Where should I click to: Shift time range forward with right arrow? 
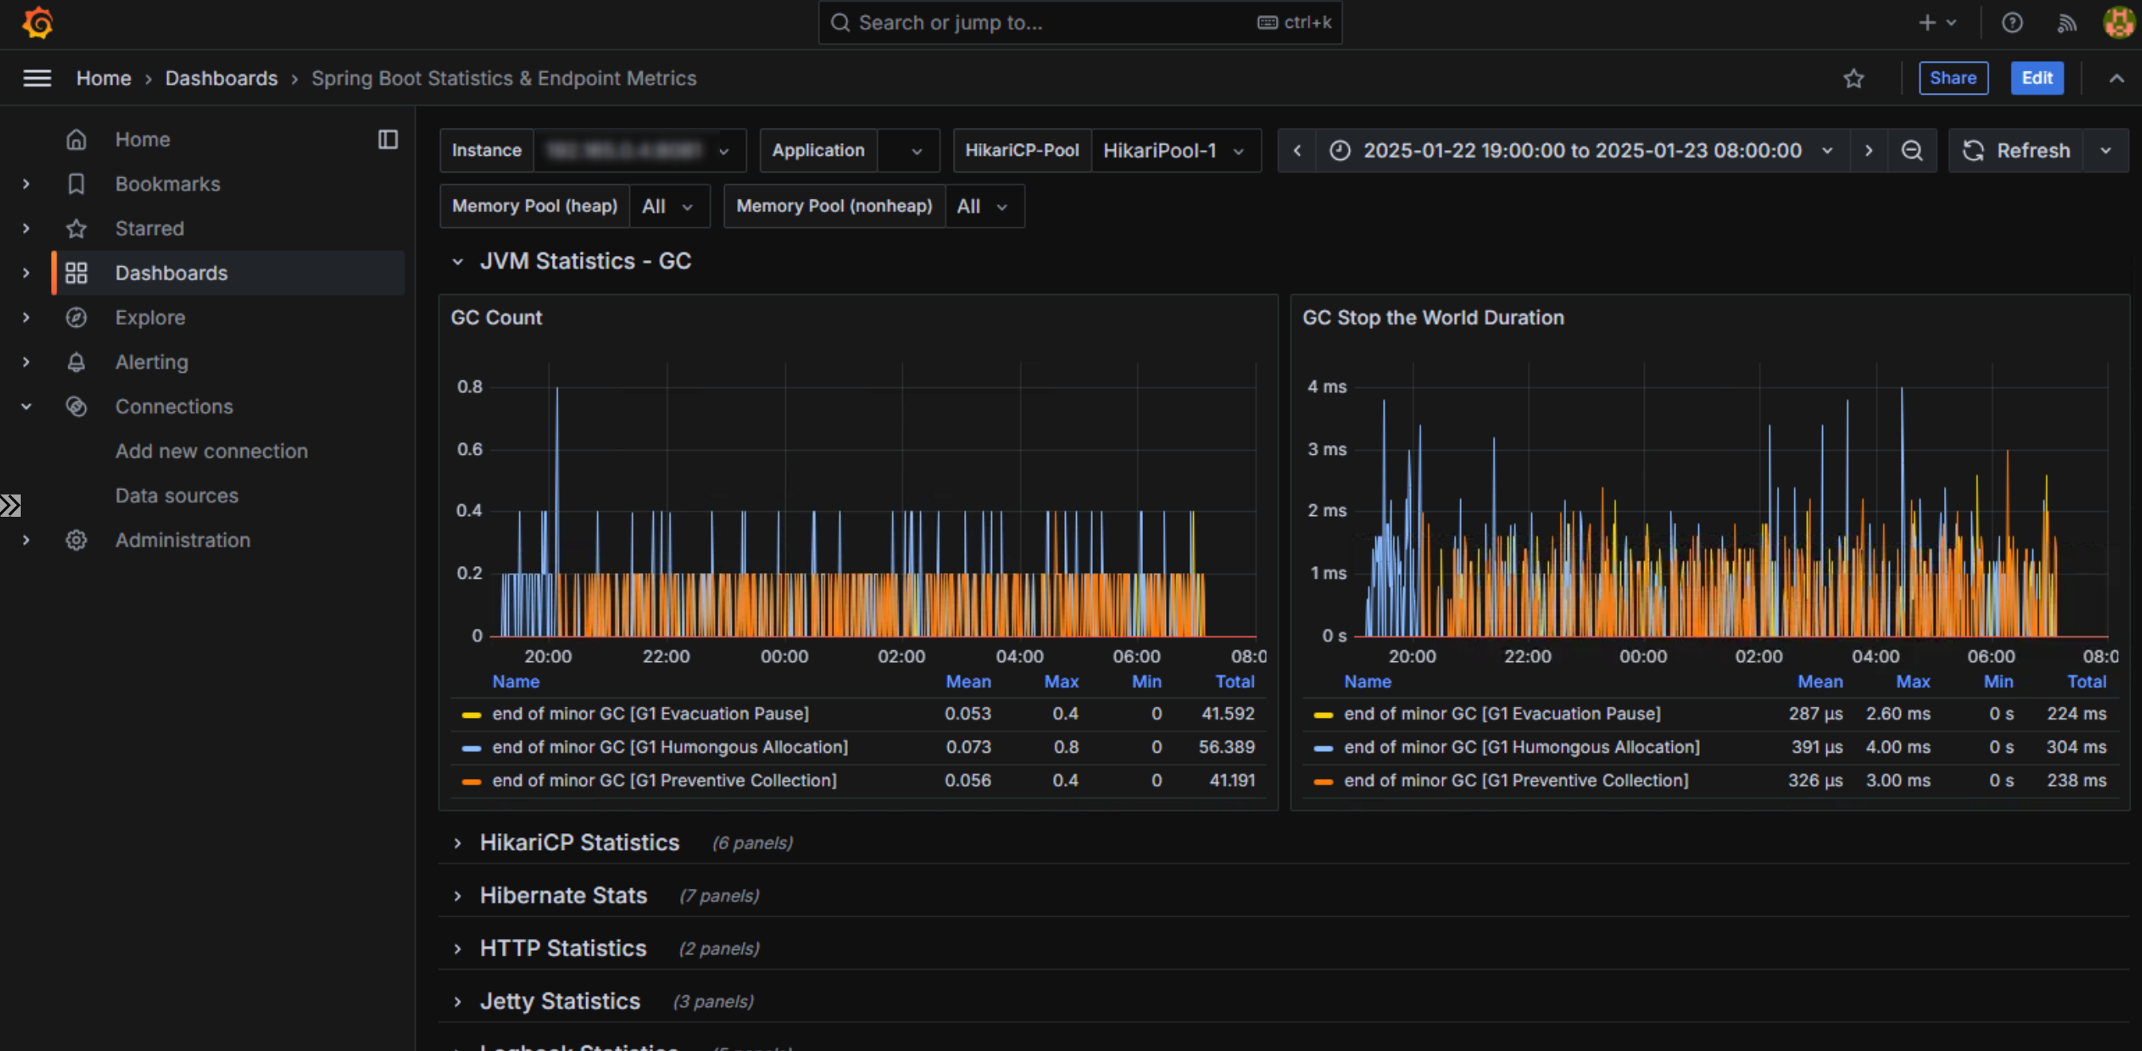[1868, 150]
